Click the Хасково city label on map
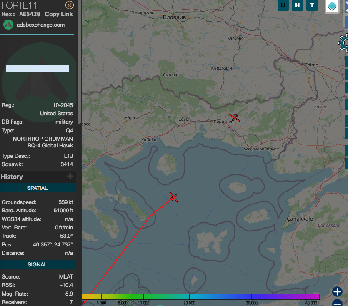This screenshot has width=348, height=306. tap(235, 38)
